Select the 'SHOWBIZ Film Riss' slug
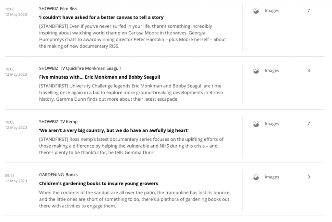 [x=58, y=8]
